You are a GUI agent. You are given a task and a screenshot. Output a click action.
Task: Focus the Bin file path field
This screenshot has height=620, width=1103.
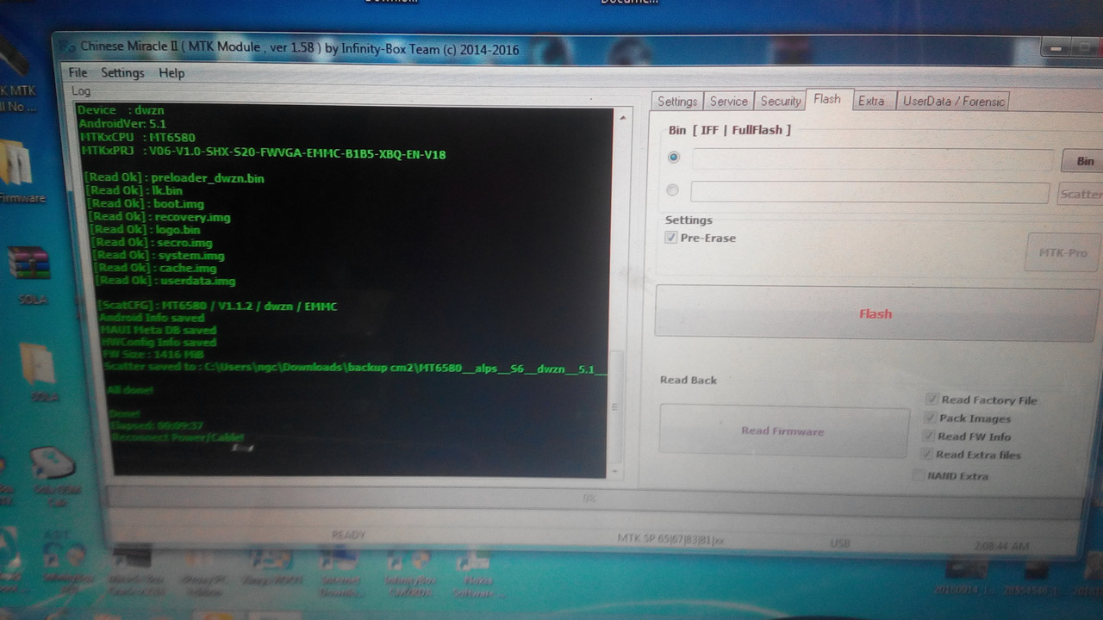coord(872,160)
